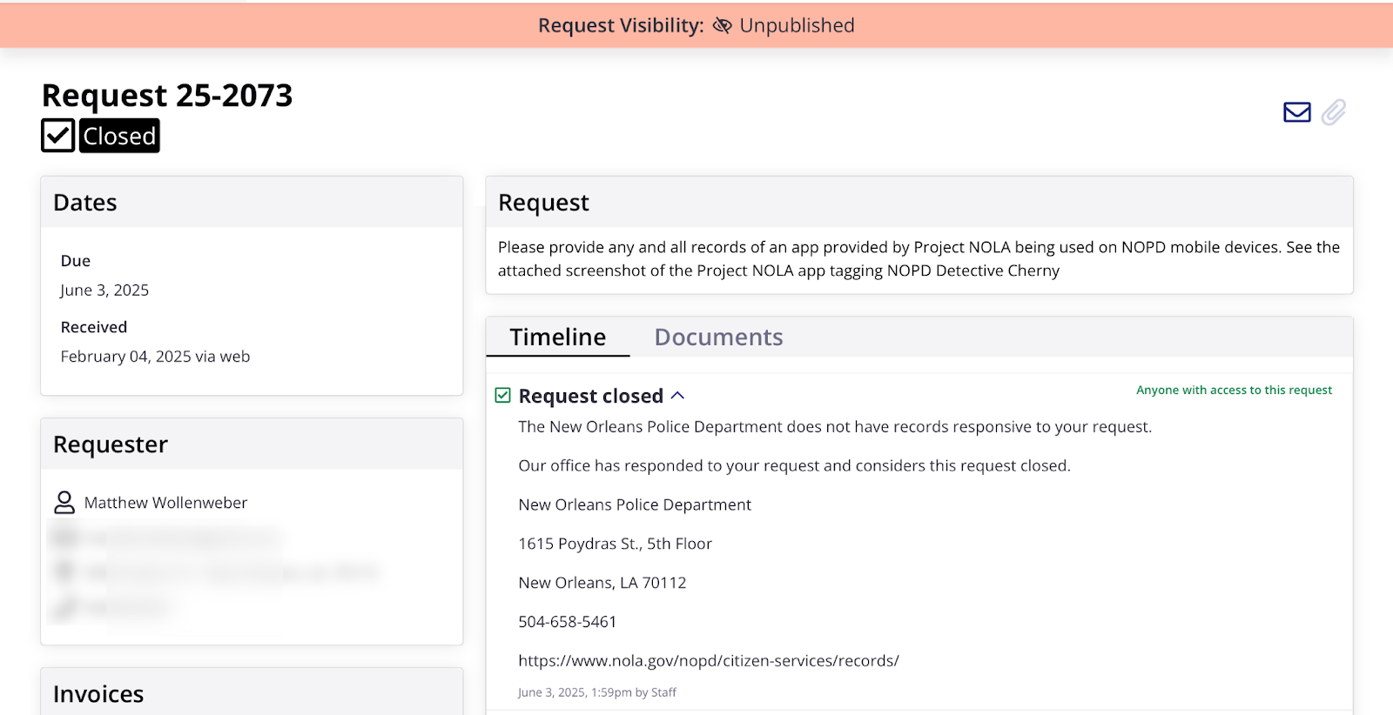The height and width of the screenshot is (715, 1393).
Task: Click requester name Matthew Wollenweber
Action: pos(165,503)
